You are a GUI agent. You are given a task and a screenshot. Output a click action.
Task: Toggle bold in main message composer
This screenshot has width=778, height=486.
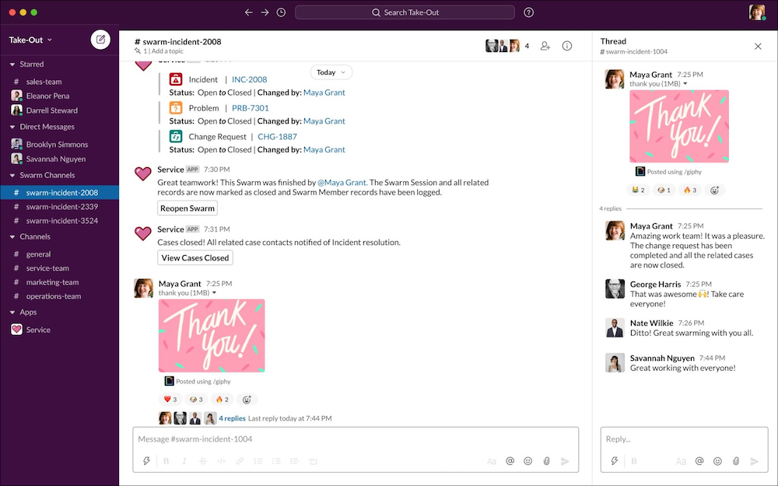tap(166, 460)
